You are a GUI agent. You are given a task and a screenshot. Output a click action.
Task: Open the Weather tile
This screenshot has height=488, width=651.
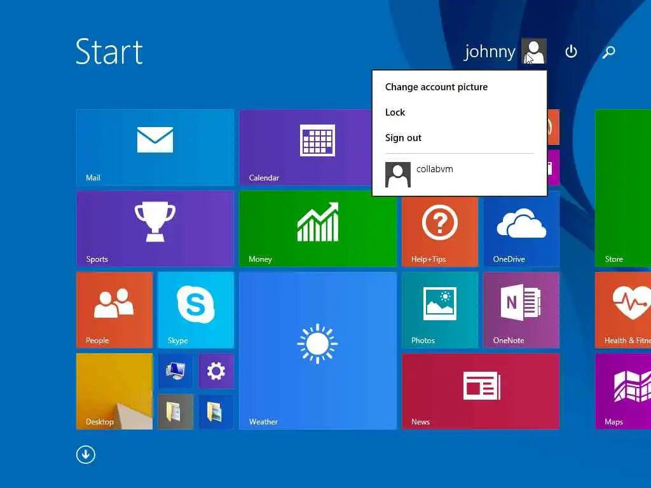point(318,351)
